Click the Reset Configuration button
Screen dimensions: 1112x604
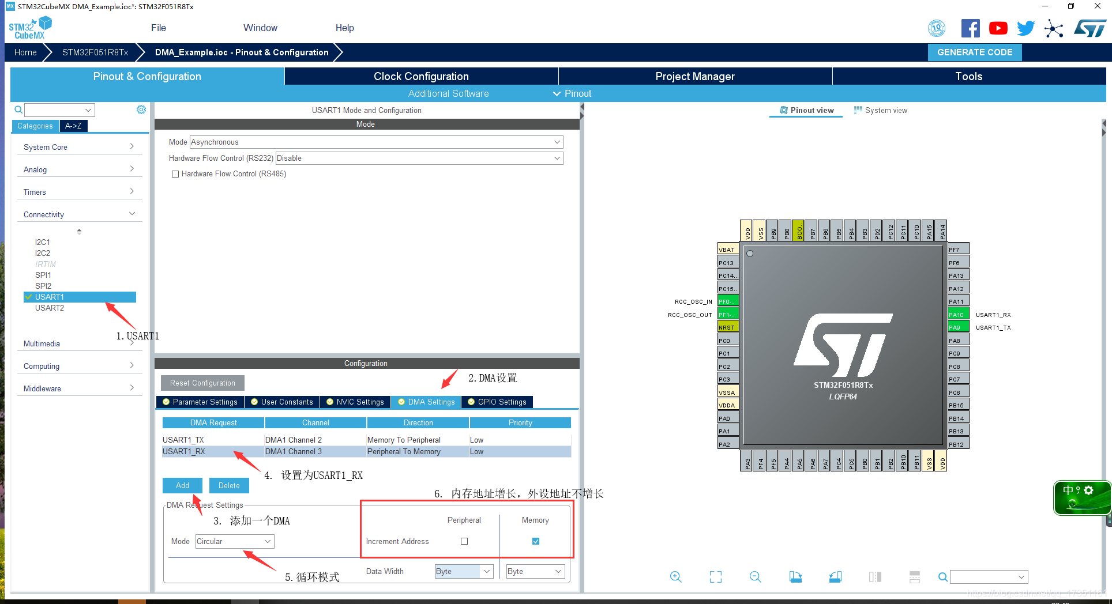[202, 383]
